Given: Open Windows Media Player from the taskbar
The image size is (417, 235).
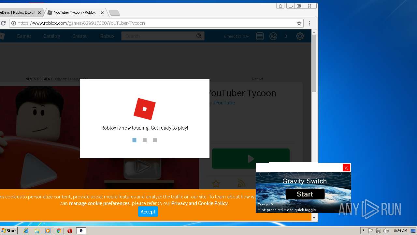Looking at the screenshot, I should coord(48,231).
